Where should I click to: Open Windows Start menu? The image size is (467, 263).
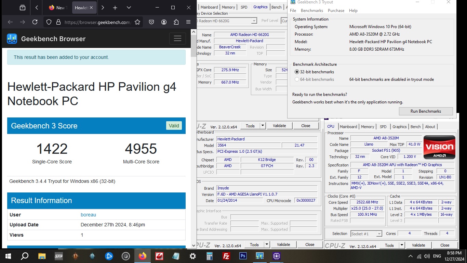pos(8,256)
